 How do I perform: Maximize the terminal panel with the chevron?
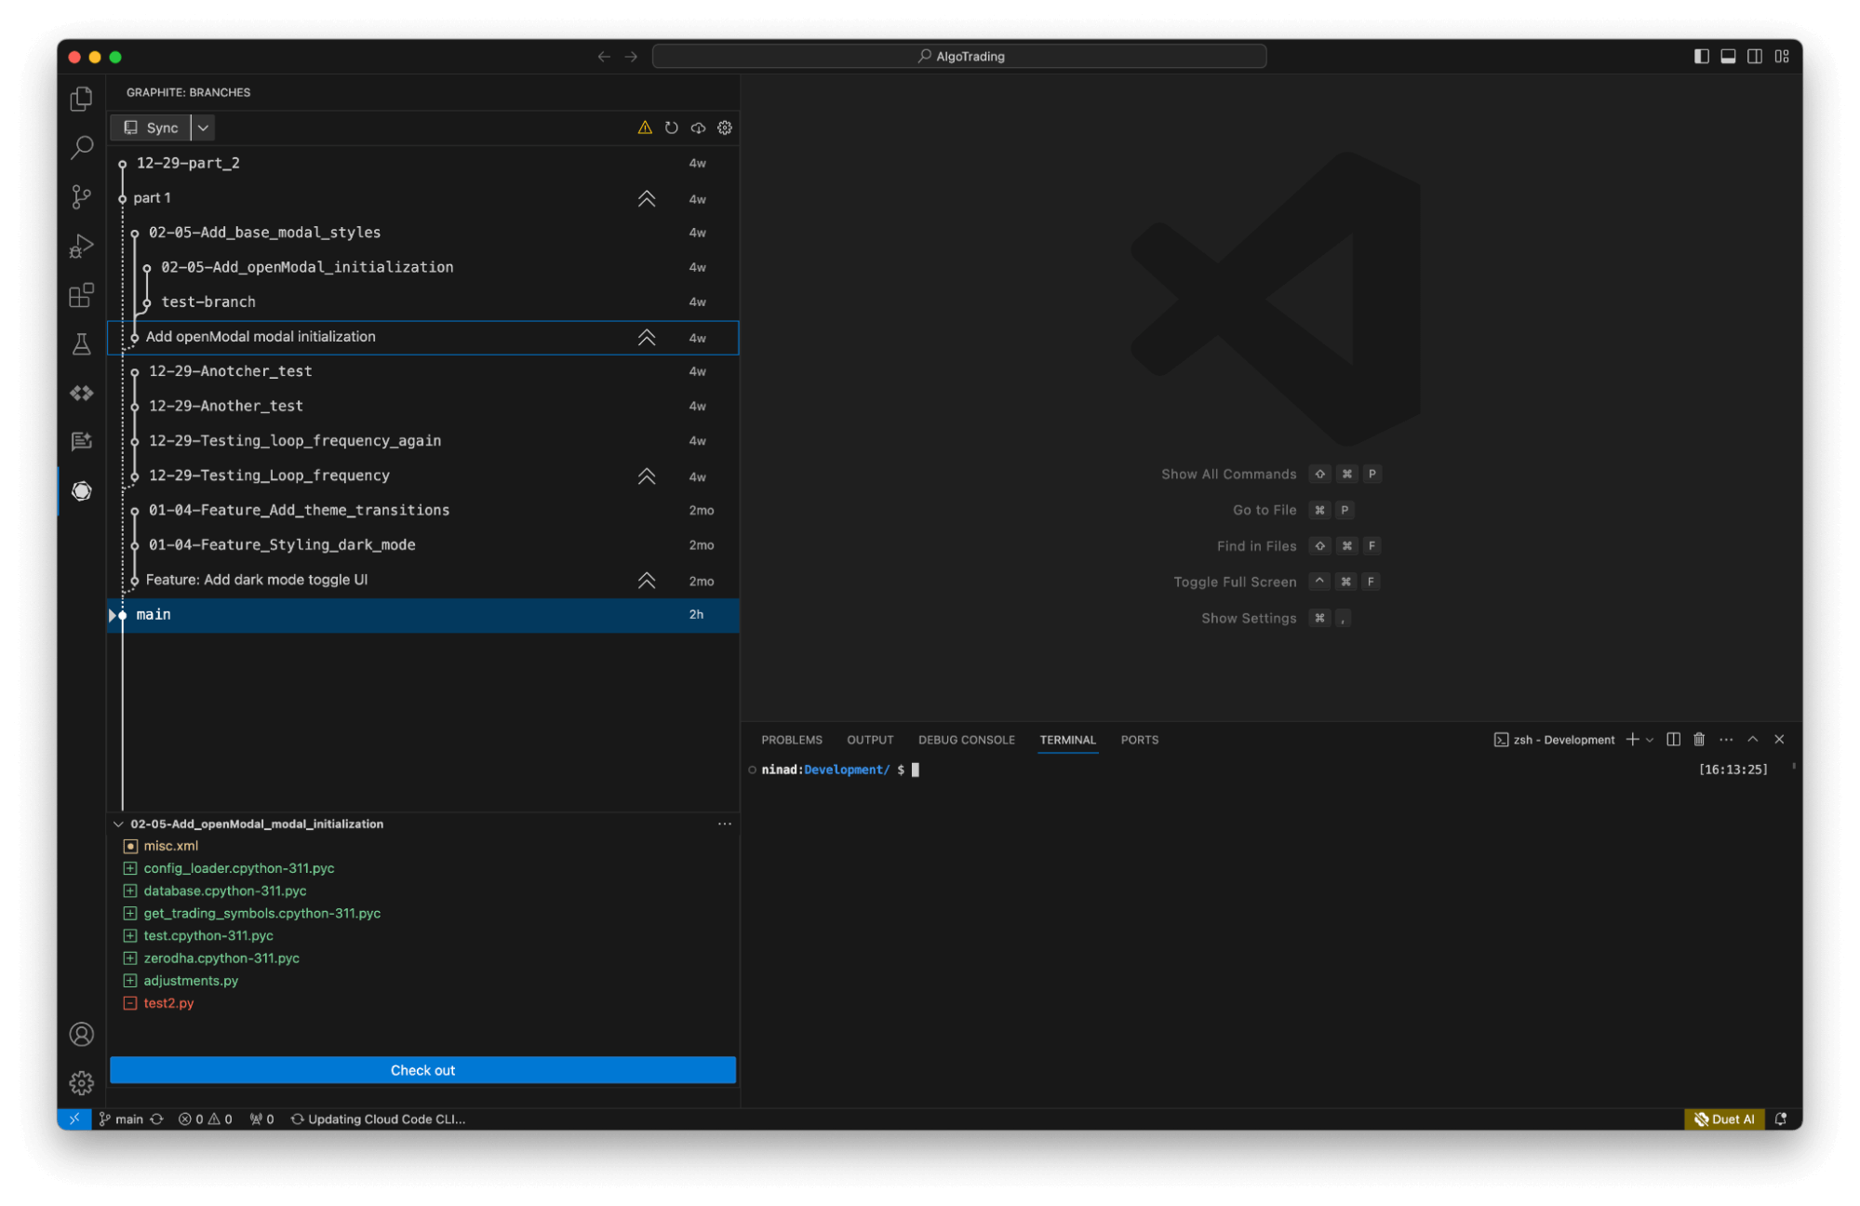coord(1753,739)
